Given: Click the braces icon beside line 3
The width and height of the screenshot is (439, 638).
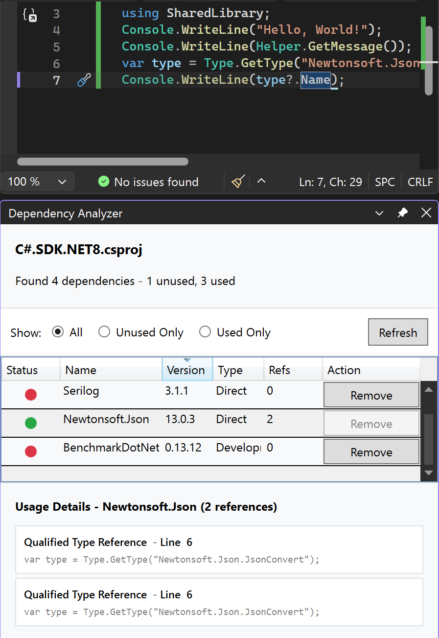Looking at the screenshot, I should coord(29,15).
